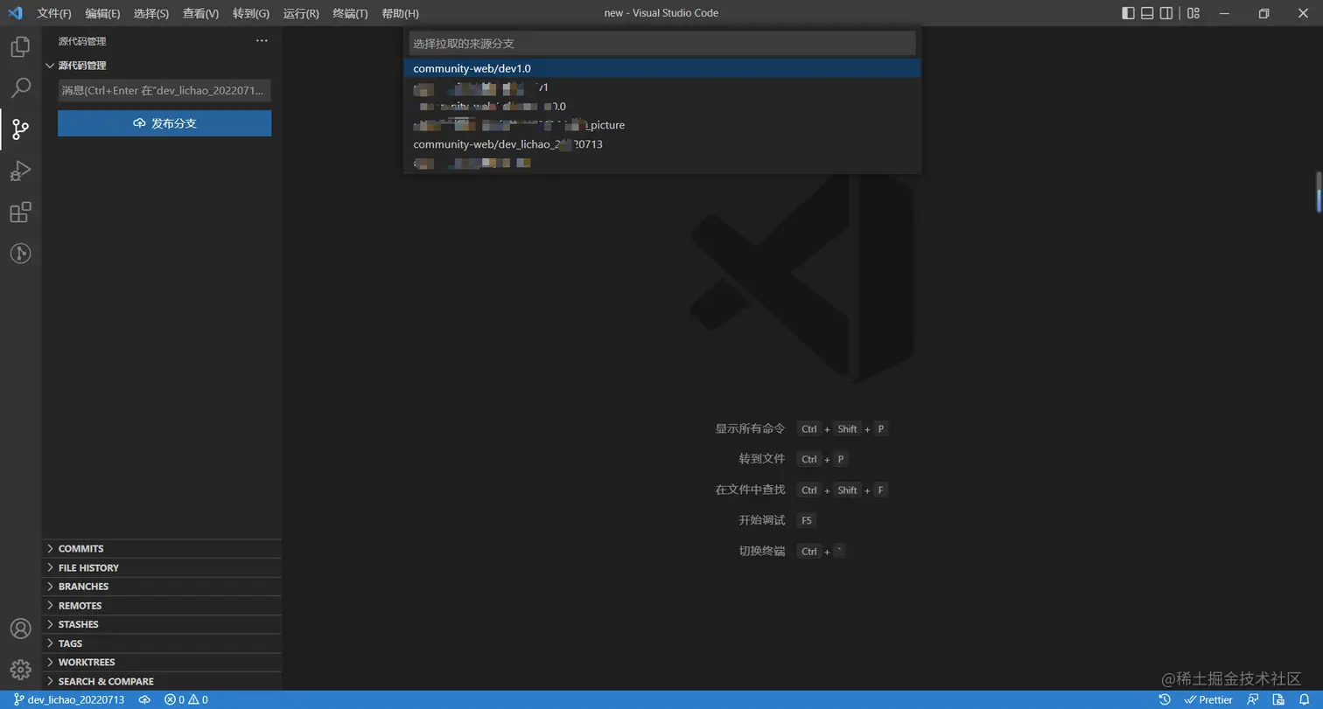Expand the FILE HISTORY section

pyautogui.click(x=162, y=568)
